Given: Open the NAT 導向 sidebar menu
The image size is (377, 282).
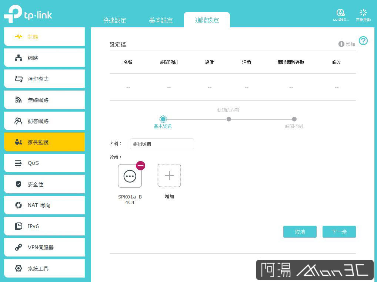Looking at the screenshot, I should coord(44,205).
